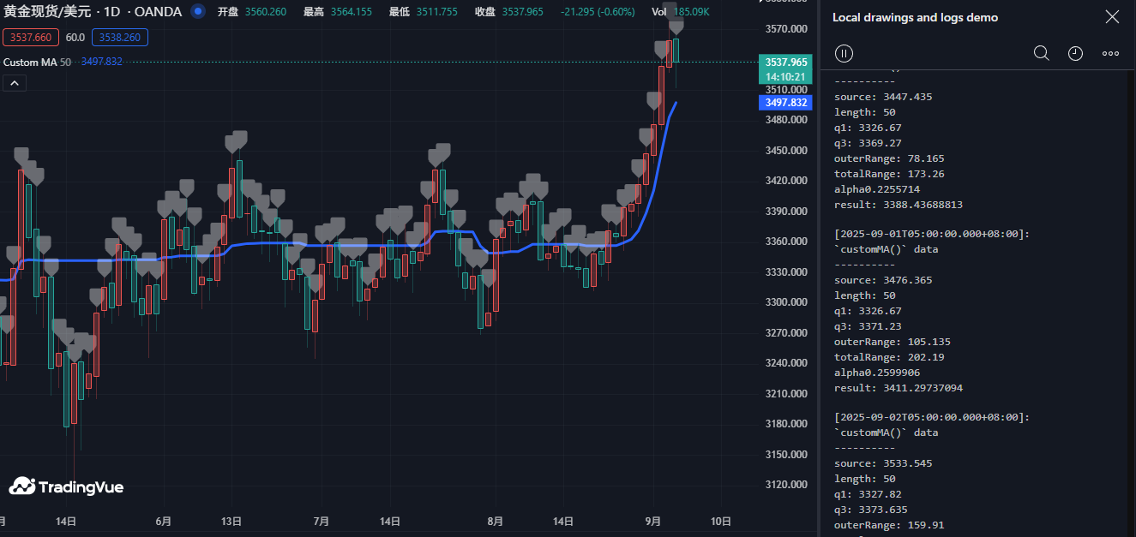This screenshot has height=537, width=1136.
Task: Click the symbol title 黄金现货/美元
Action: click(49, 12)
